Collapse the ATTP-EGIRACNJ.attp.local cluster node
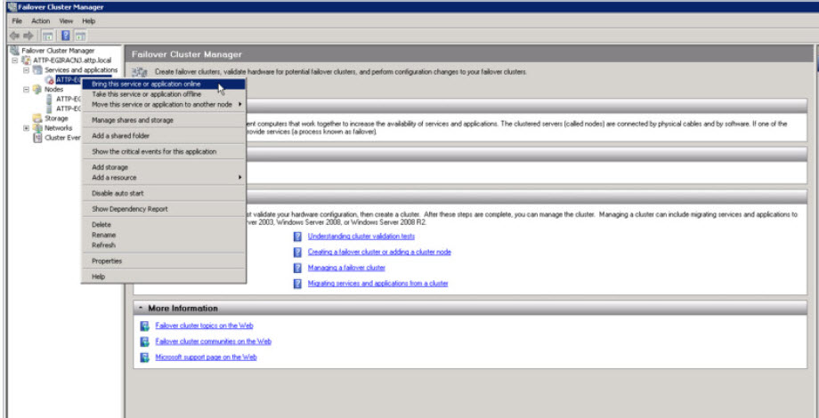819x418 pixels. [14, 60]
